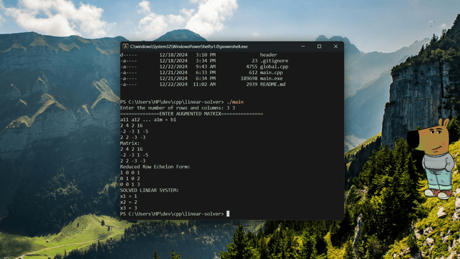Click the PowerShell icon in the title bar

[x=126, y=47]
